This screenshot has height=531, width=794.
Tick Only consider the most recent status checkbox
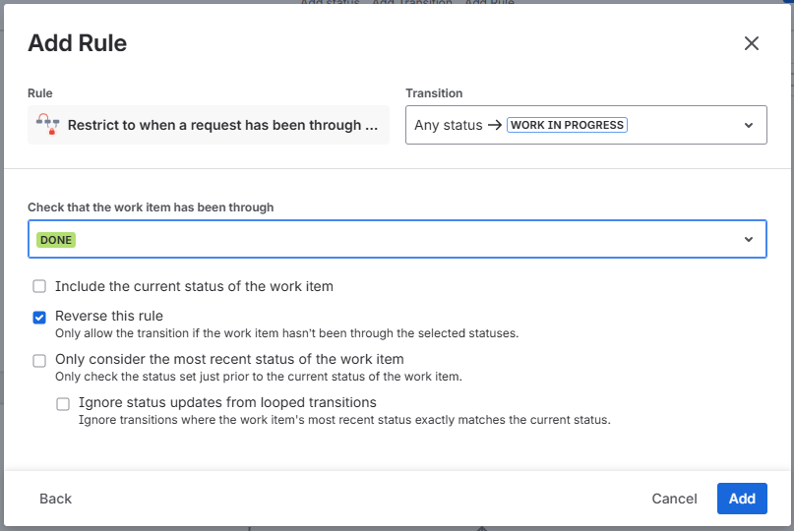(39, 360)
